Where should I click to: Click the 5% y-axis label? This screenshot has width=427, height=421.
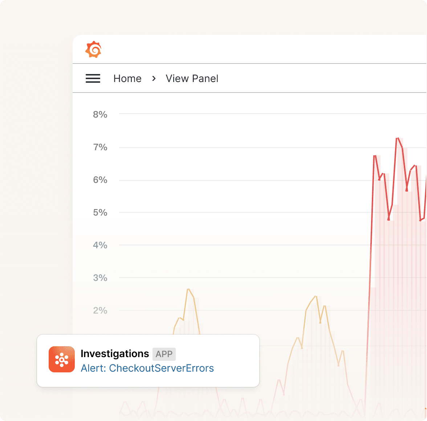click(x=100, y=213)
